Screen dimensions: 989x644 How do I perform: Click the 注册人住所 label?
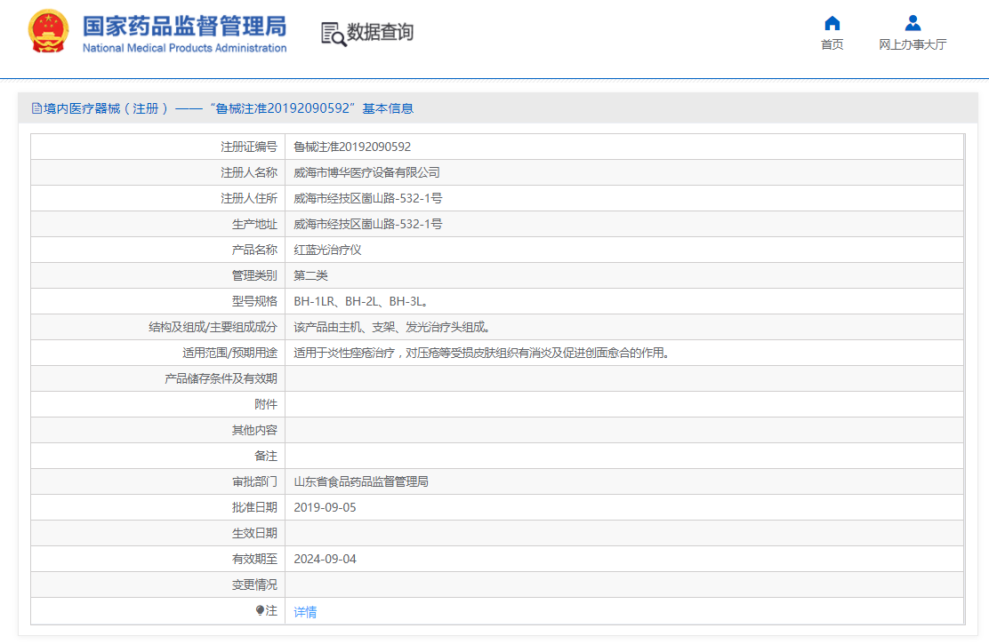point(248,198)
